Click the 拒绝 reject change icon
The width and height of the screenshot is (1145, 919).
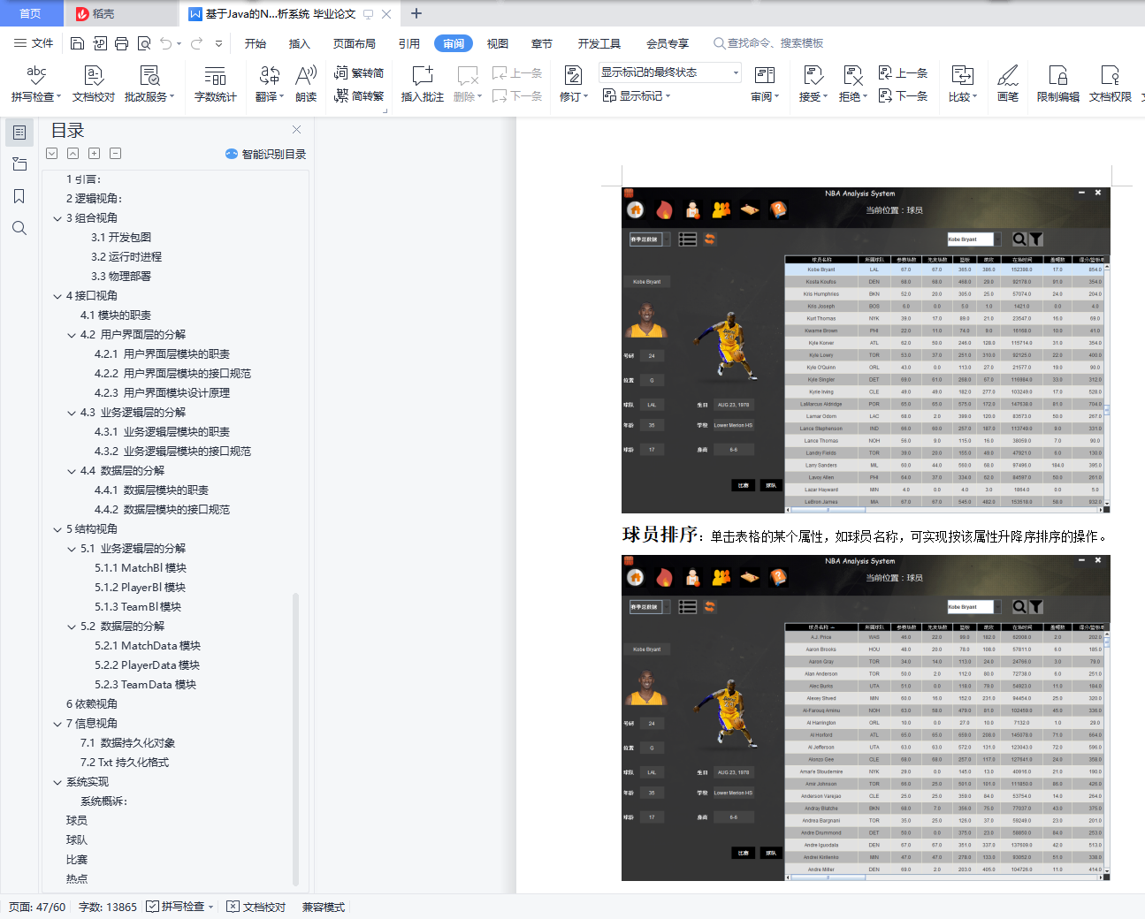852,75
